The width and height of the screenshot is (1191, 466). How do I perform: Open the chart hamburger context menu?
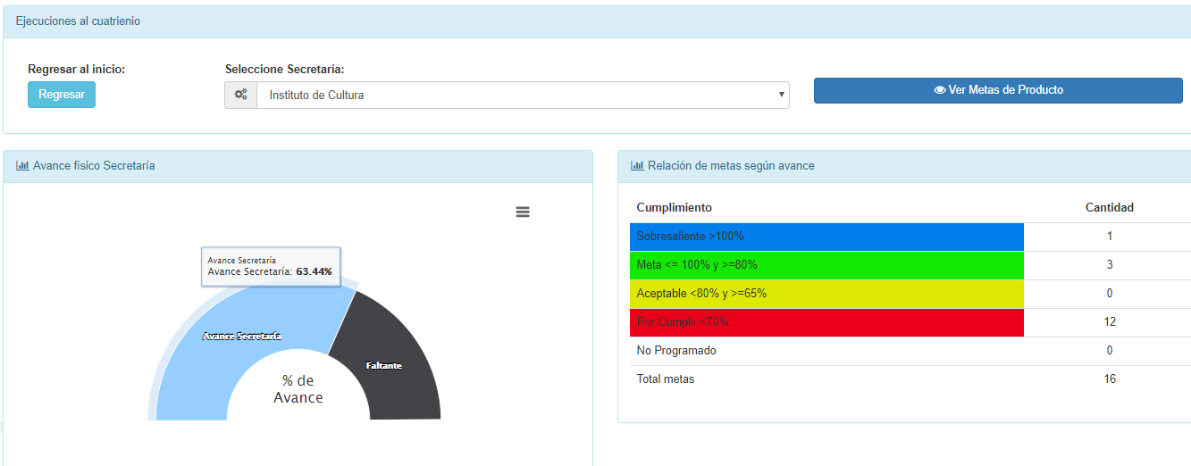point(523,212)
